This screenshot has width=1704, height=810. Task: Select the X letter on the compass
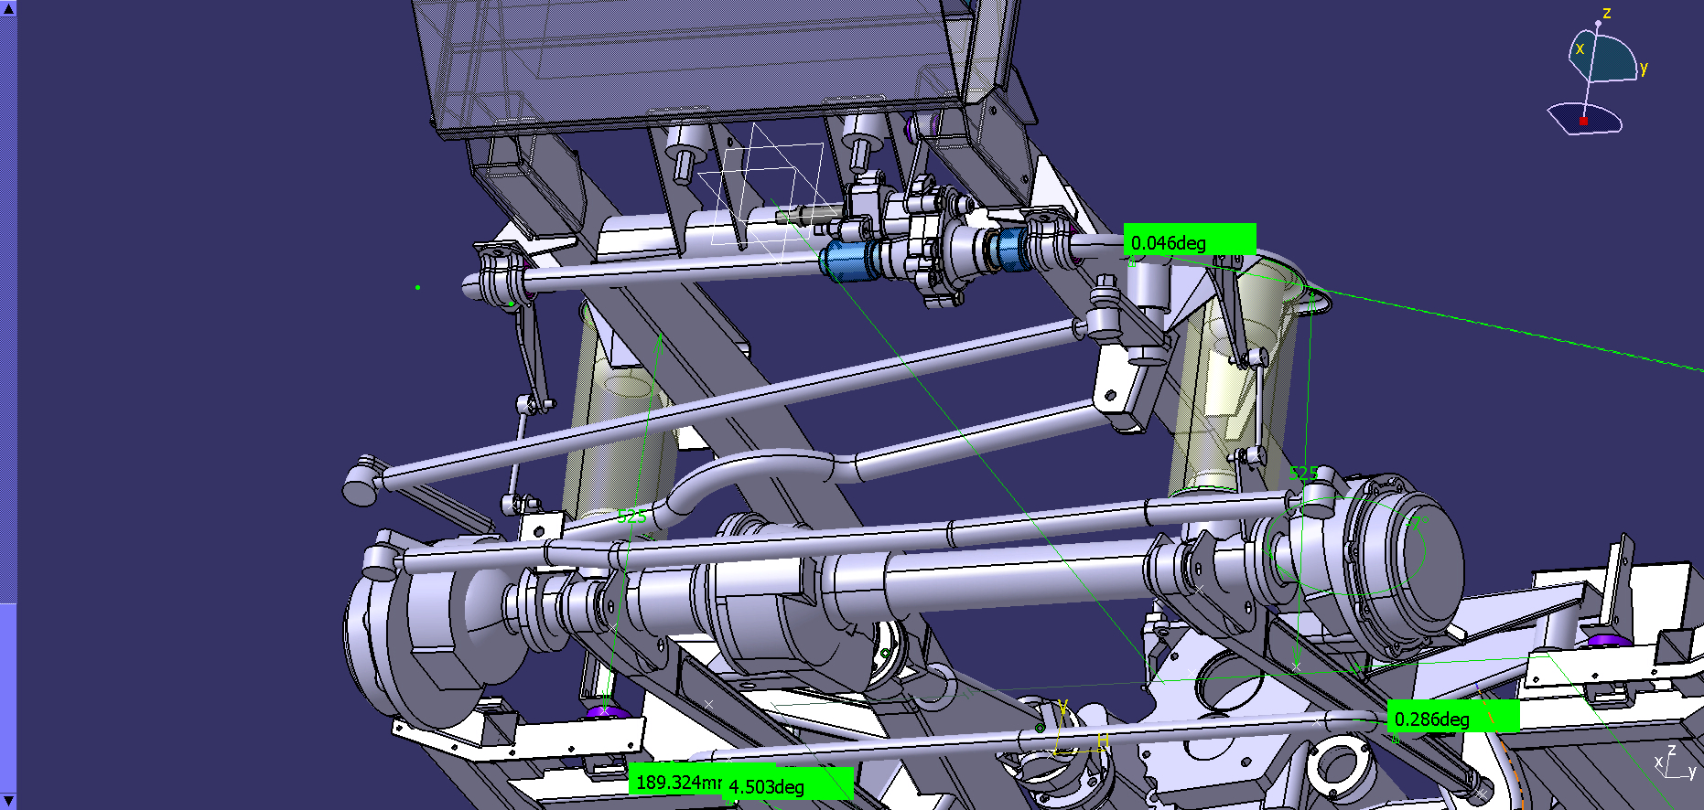coord(1580,49)
